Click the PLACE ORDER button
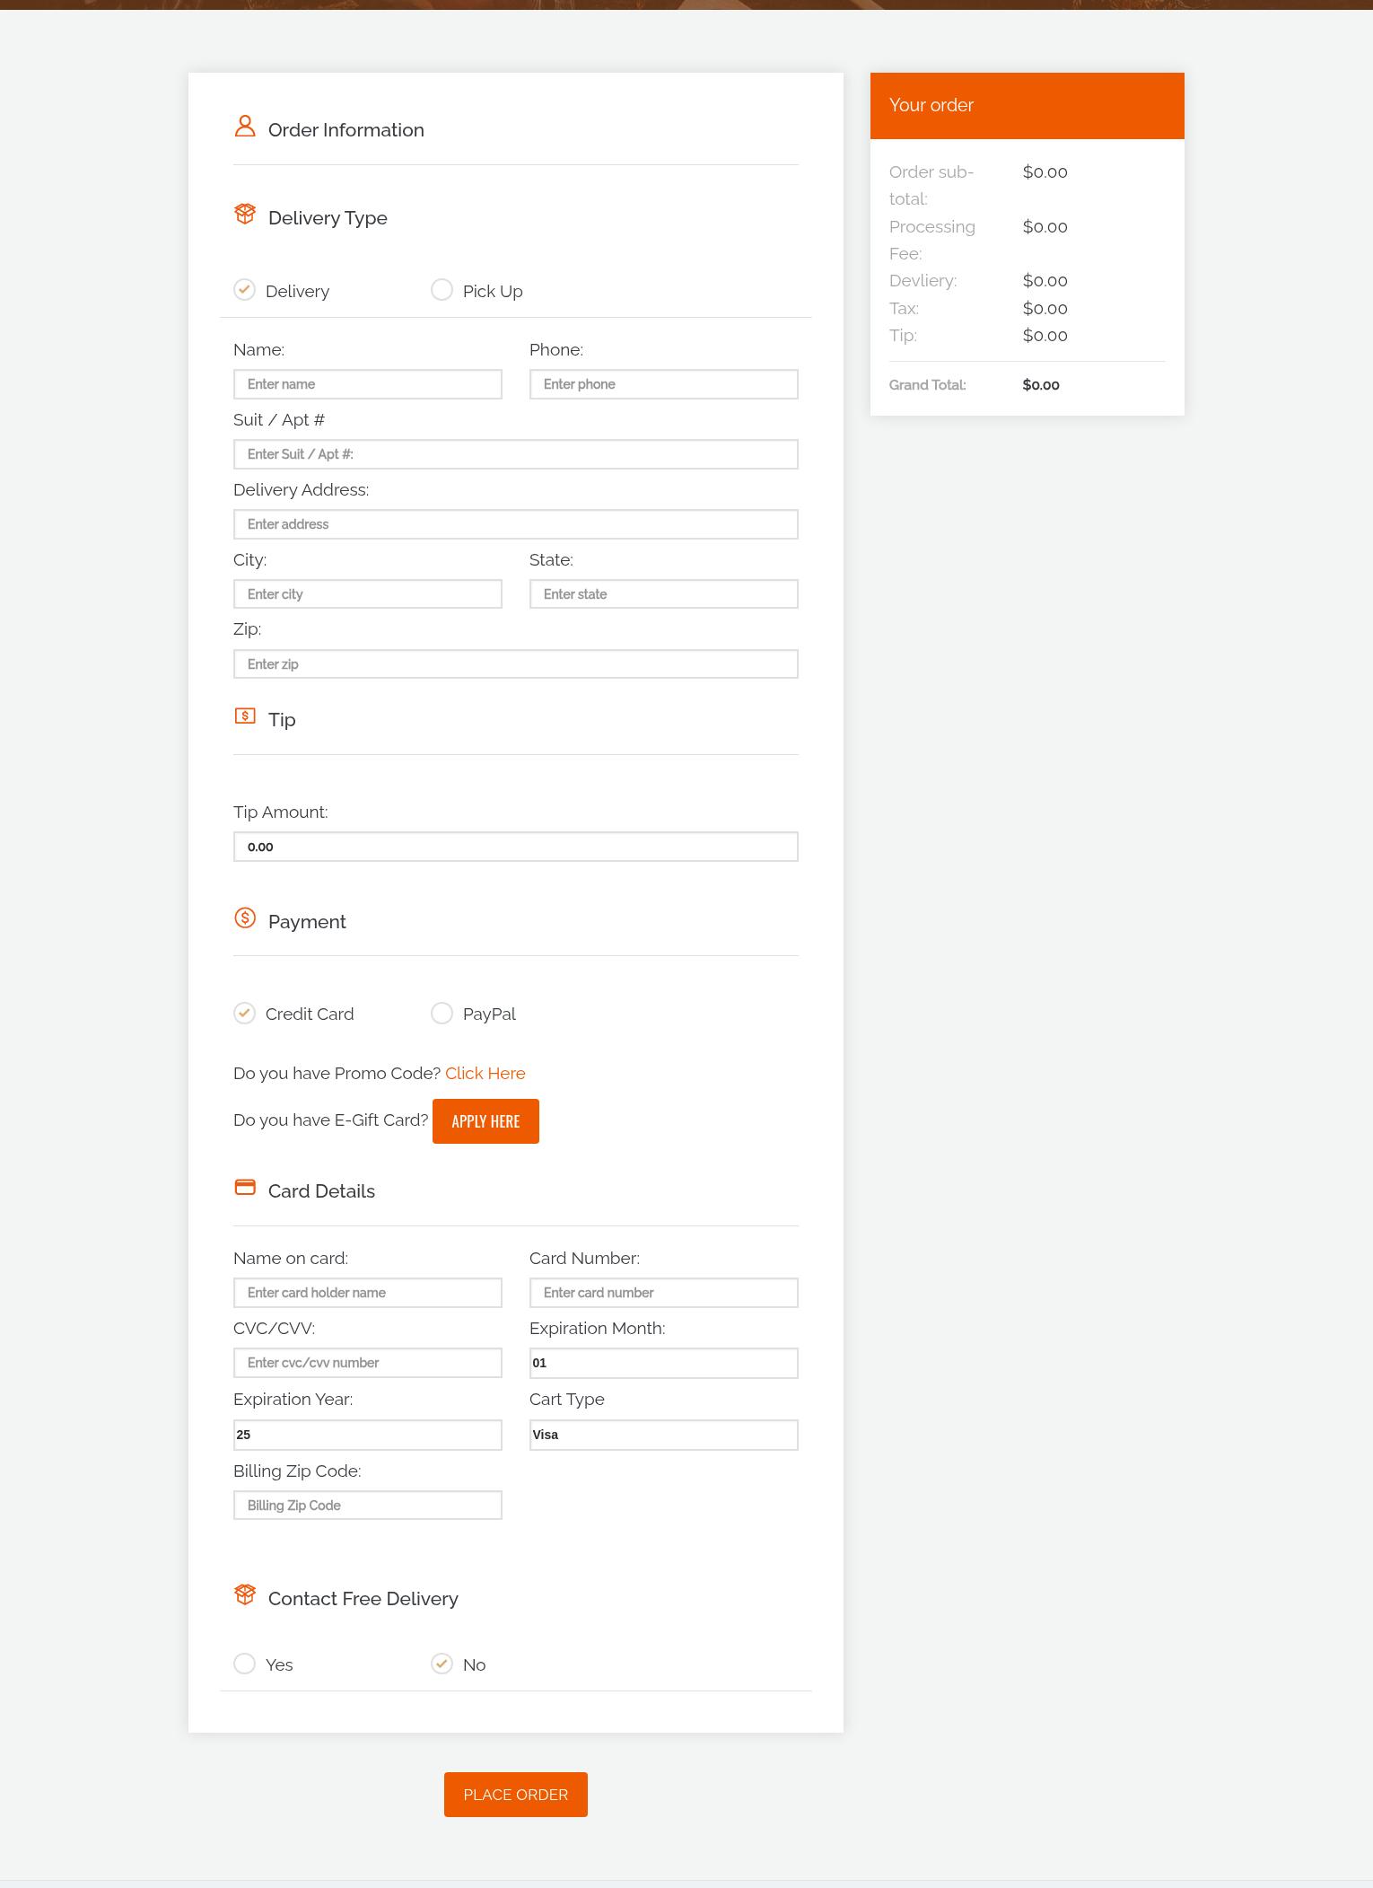1373x1888 pixels. pos(516,1795)
